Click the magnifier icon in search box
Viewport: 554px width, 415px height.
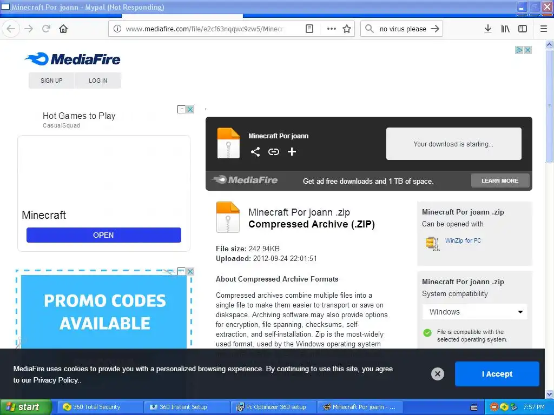tap(369, 29)
